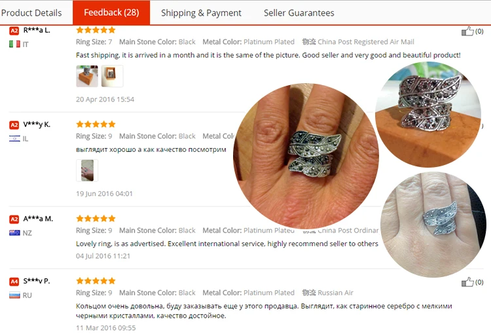491x334 pixels.
Task: Like R***a L.'s review with thumbs-up
Action: tap(467, 31)
